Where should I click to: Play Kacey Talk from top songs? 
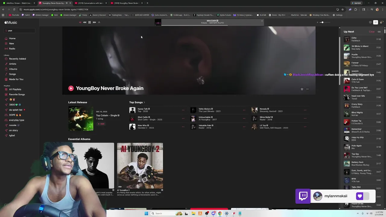click(x=132, y=110)
